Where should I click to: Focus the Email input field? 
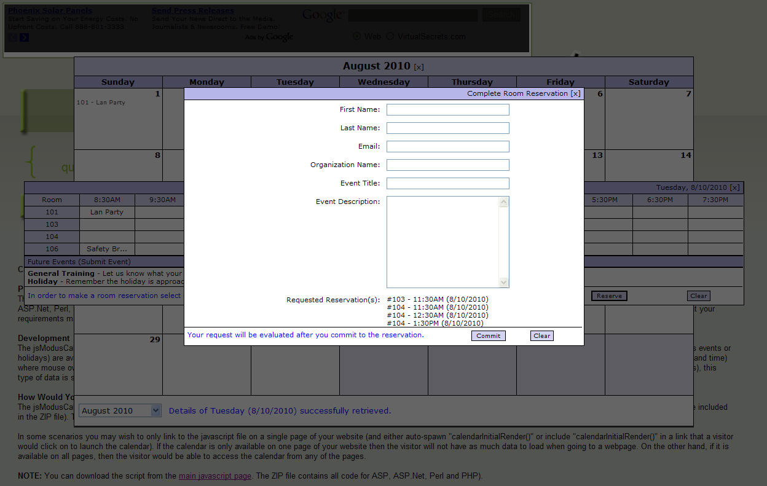[x=448, y=146]
